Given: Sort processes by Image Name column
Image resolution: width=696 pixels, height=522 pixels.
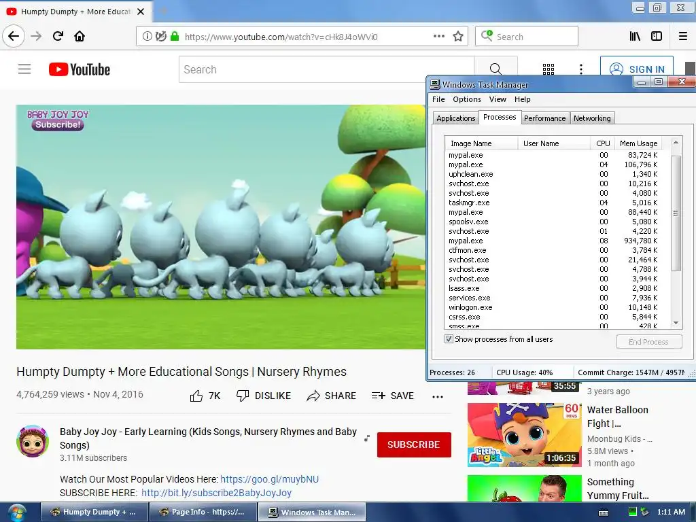Looking at the screenshot, I should point(481,143).
